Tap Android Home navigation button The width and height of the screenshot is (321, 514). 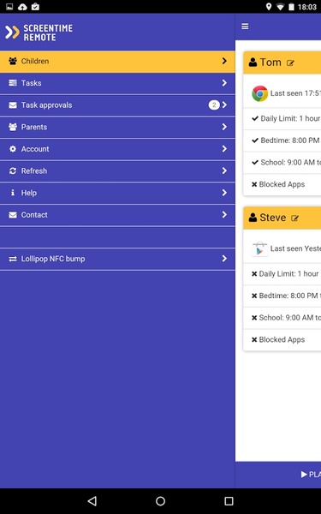[x=161, y=501]
